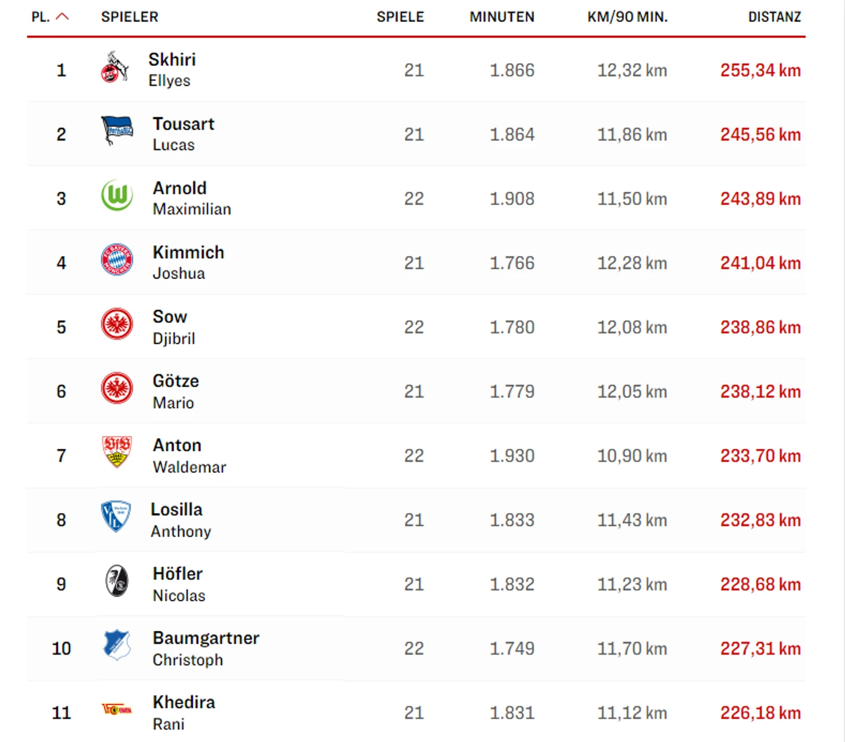
Task: Click the Hertha BSC flag logo
Action: pyautogui.click(x=117, y=130)
